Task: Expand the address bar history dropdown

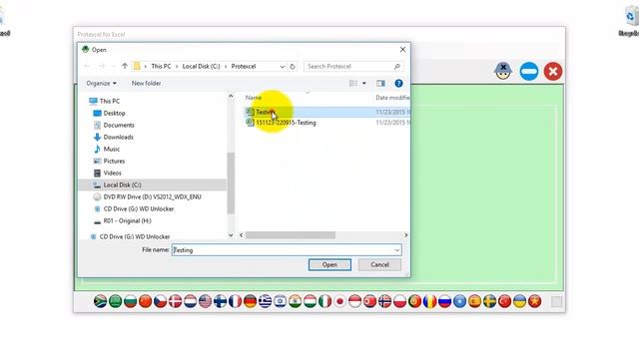Action: [282, 67]
